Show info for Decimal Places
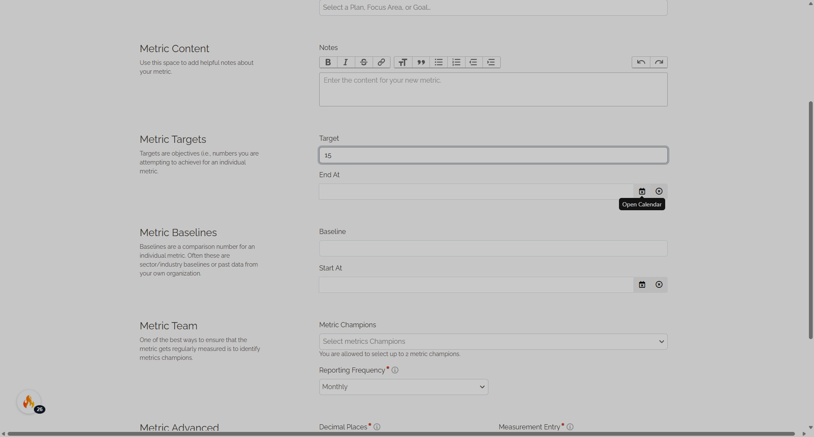This screenshot has height=437, width=814. (377, 427)
